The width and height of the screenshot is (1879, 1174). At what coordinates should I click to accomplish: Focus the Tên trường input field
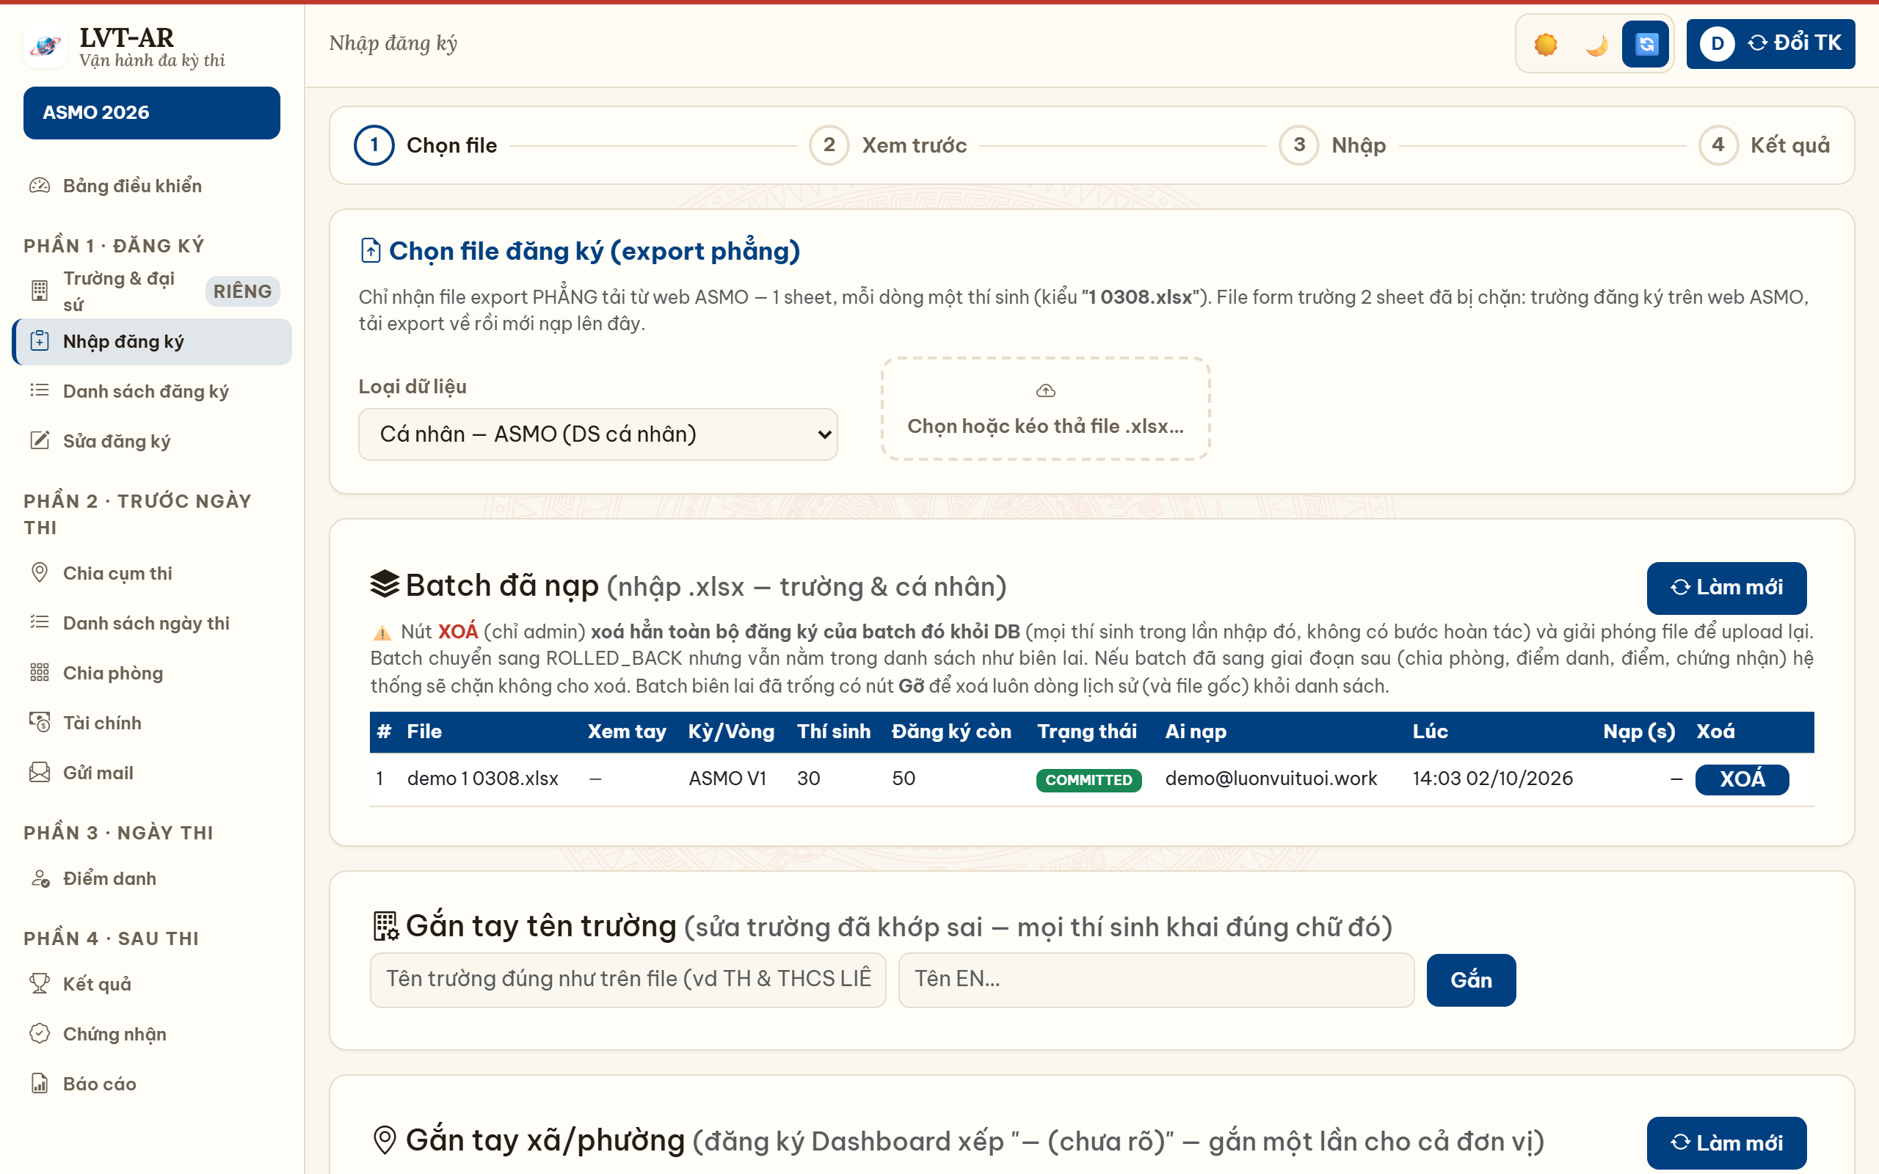628,980
